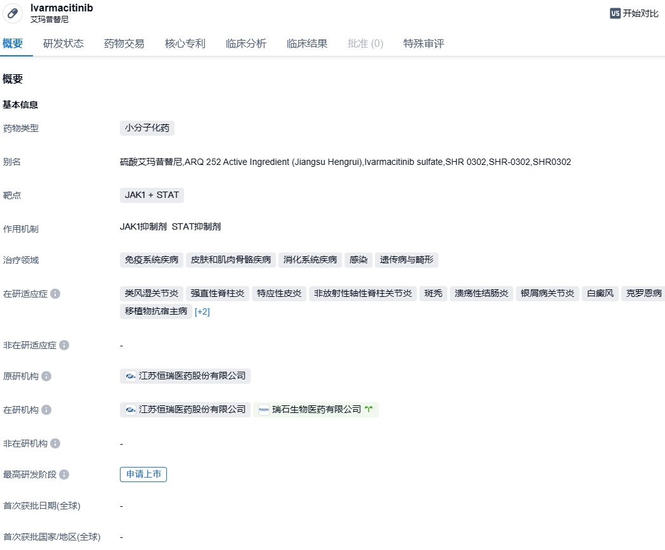Click the 申请上市 stage tag
Viewport: 665px width, 550px height.
click(143, 475)
